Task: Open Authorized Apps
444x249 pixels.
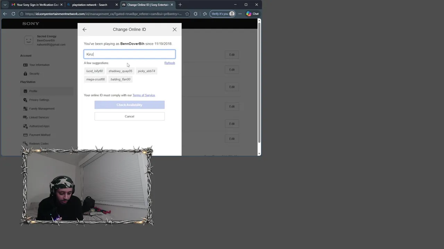Action: tap(39, 126)
